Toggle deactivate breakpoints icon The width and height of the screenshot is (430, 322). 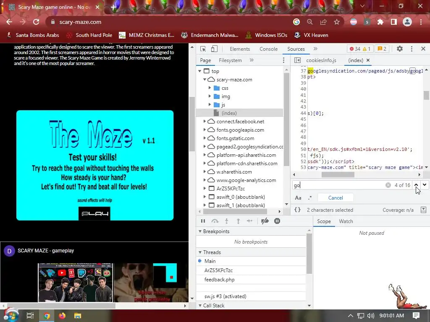(265, 221)
